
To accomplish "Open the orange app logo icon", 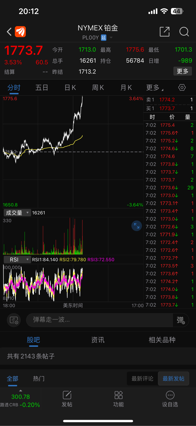I will pyautogui.click(x=20, y=32).
